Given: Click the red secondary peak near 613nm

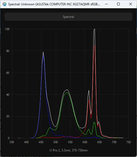Looking at the screenshot, I should [x=89, y=100].
